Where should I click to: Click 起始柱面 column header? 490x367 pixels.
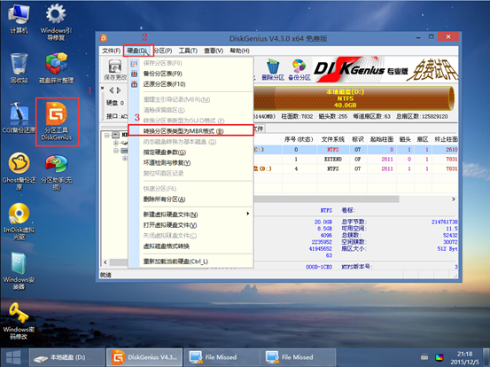click(x=382, y=139)
